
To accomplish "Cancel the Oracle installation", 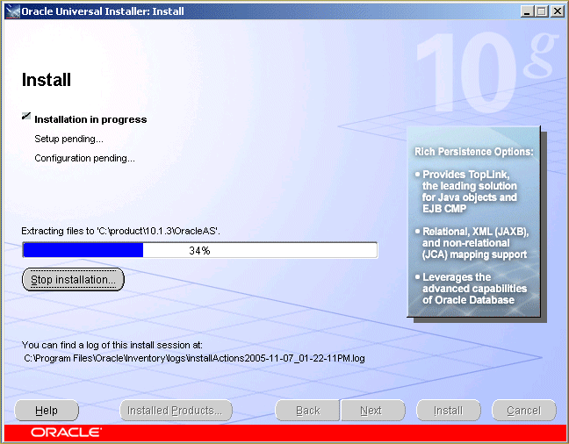I will click(524, 411).
